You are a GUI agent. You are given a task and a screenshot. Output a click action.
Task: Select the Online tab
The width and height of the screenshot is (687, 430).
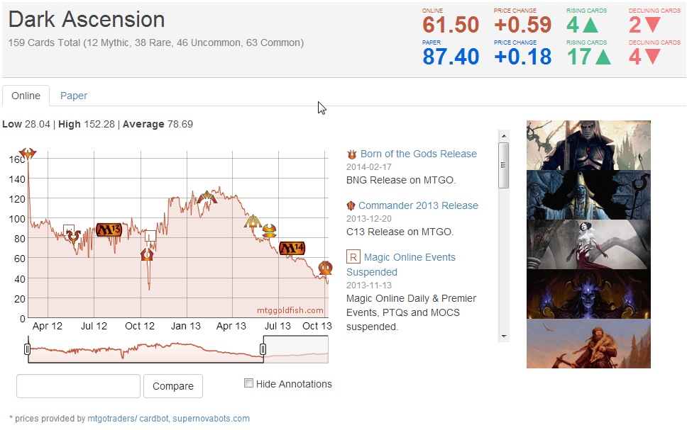coord(26,96)
